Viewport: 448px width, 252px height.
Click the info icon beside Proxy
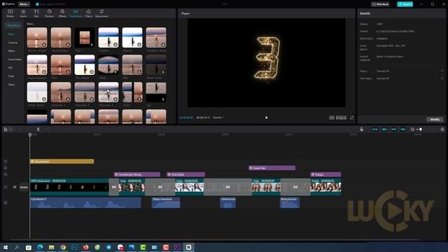pyautogui.click(x=442, y=71)
